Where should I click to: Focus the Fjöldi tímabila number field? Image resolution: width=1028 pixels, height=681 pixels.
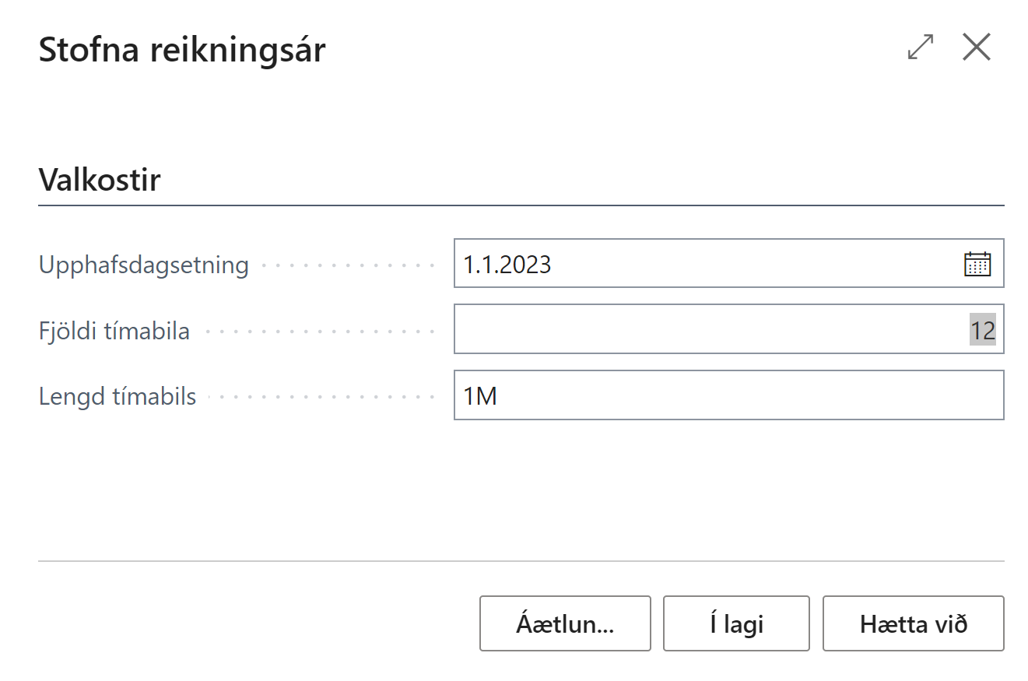[700, 330]
